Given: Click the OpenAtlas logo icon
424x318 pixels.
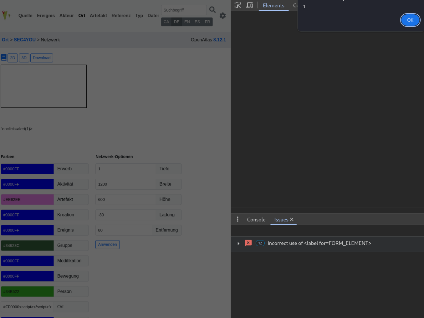Looking at the screenshot, I should (6, 15).
